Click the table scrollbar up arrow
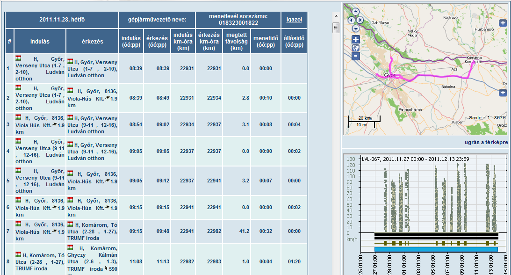The height and width of the screenshot is (275, 511). [336, 15]
